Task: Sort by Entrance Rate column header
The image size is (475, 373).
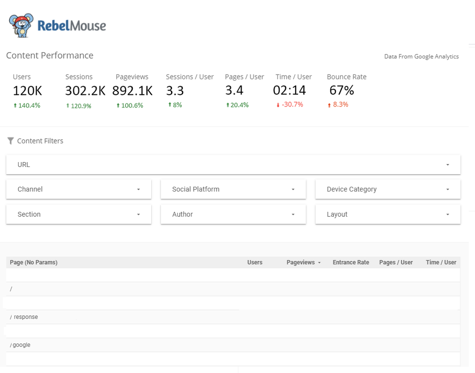Action: tap(350, 263)
